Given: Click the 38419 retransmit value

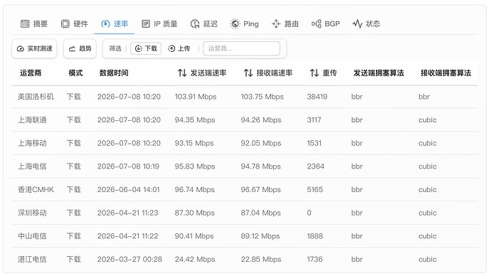Looking at the screenshot, I should pos(317,97).
